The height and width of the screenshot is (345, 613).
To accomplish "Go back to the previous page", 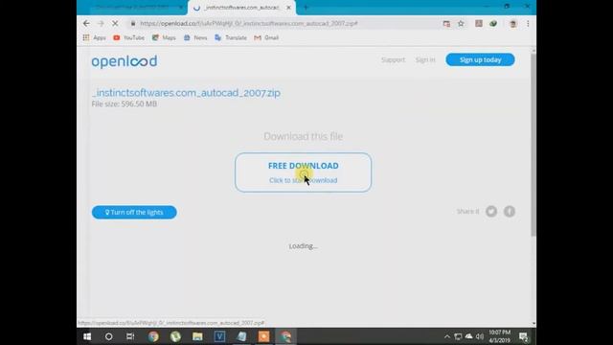I will (x=86, y=23).
